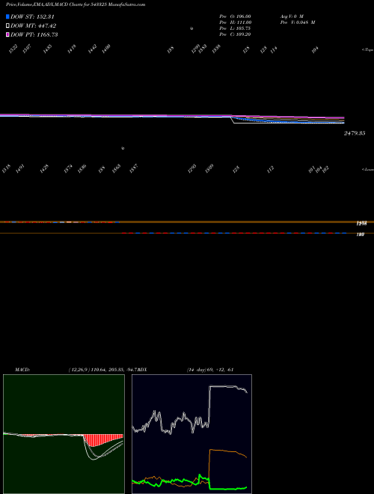Click the 1418 top label
This screenshot has width=374, height=494.
click(72, 49)
